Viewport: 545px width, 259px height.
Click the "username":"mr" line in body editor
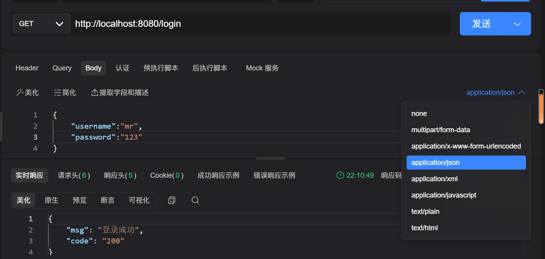(x=107, y=126)
